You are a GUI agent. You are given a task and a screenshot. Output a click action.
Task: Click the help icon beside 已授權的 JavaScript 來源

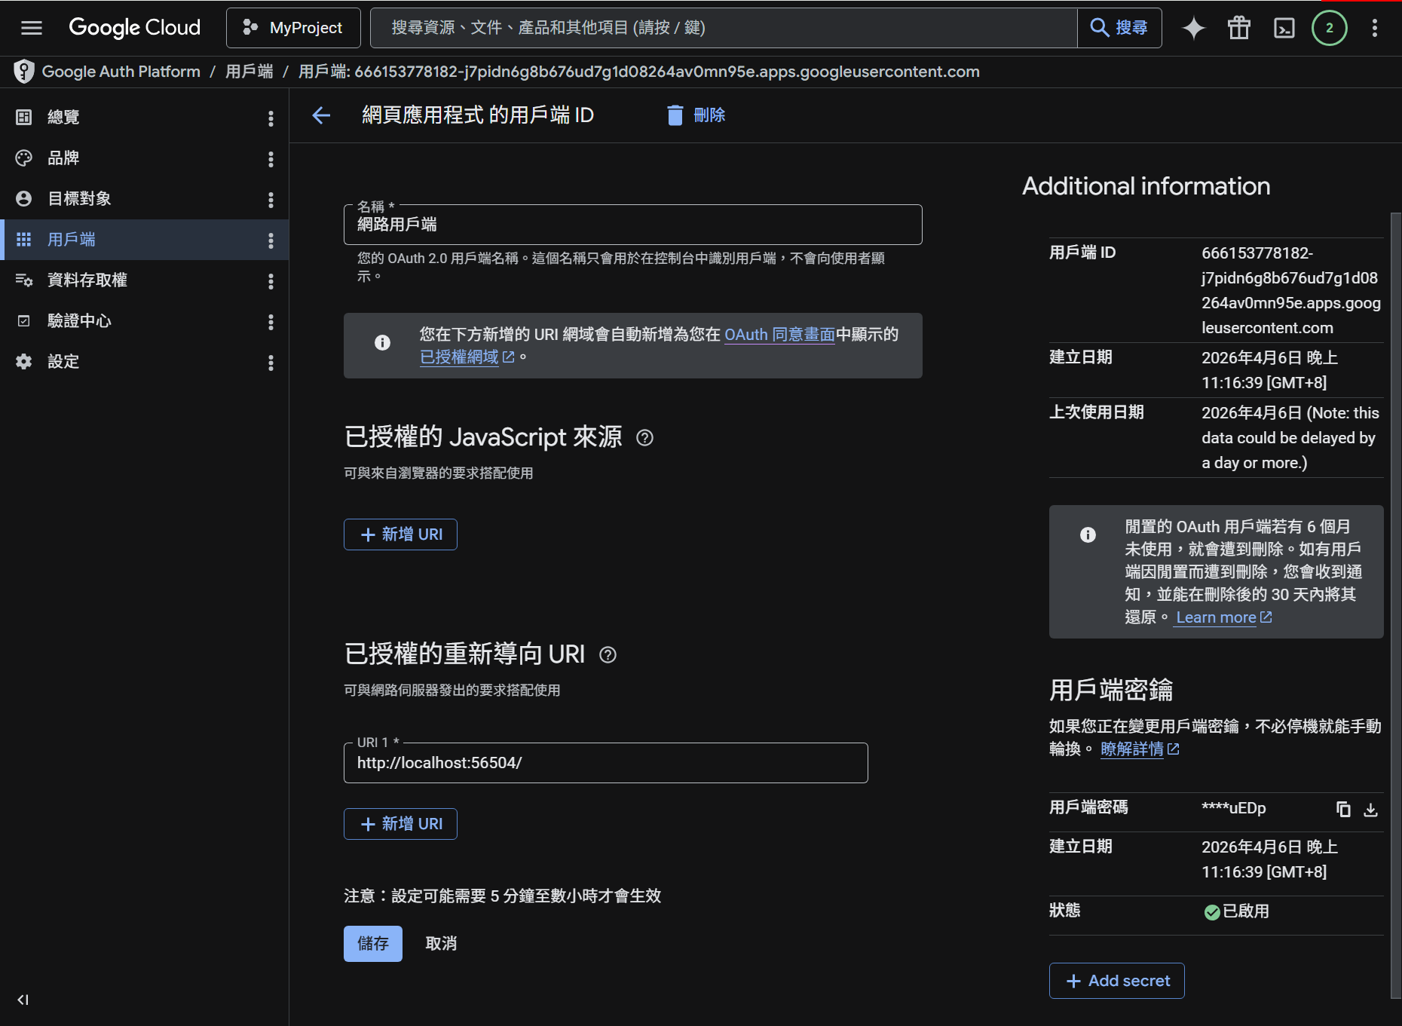click(x=645, y=438)
